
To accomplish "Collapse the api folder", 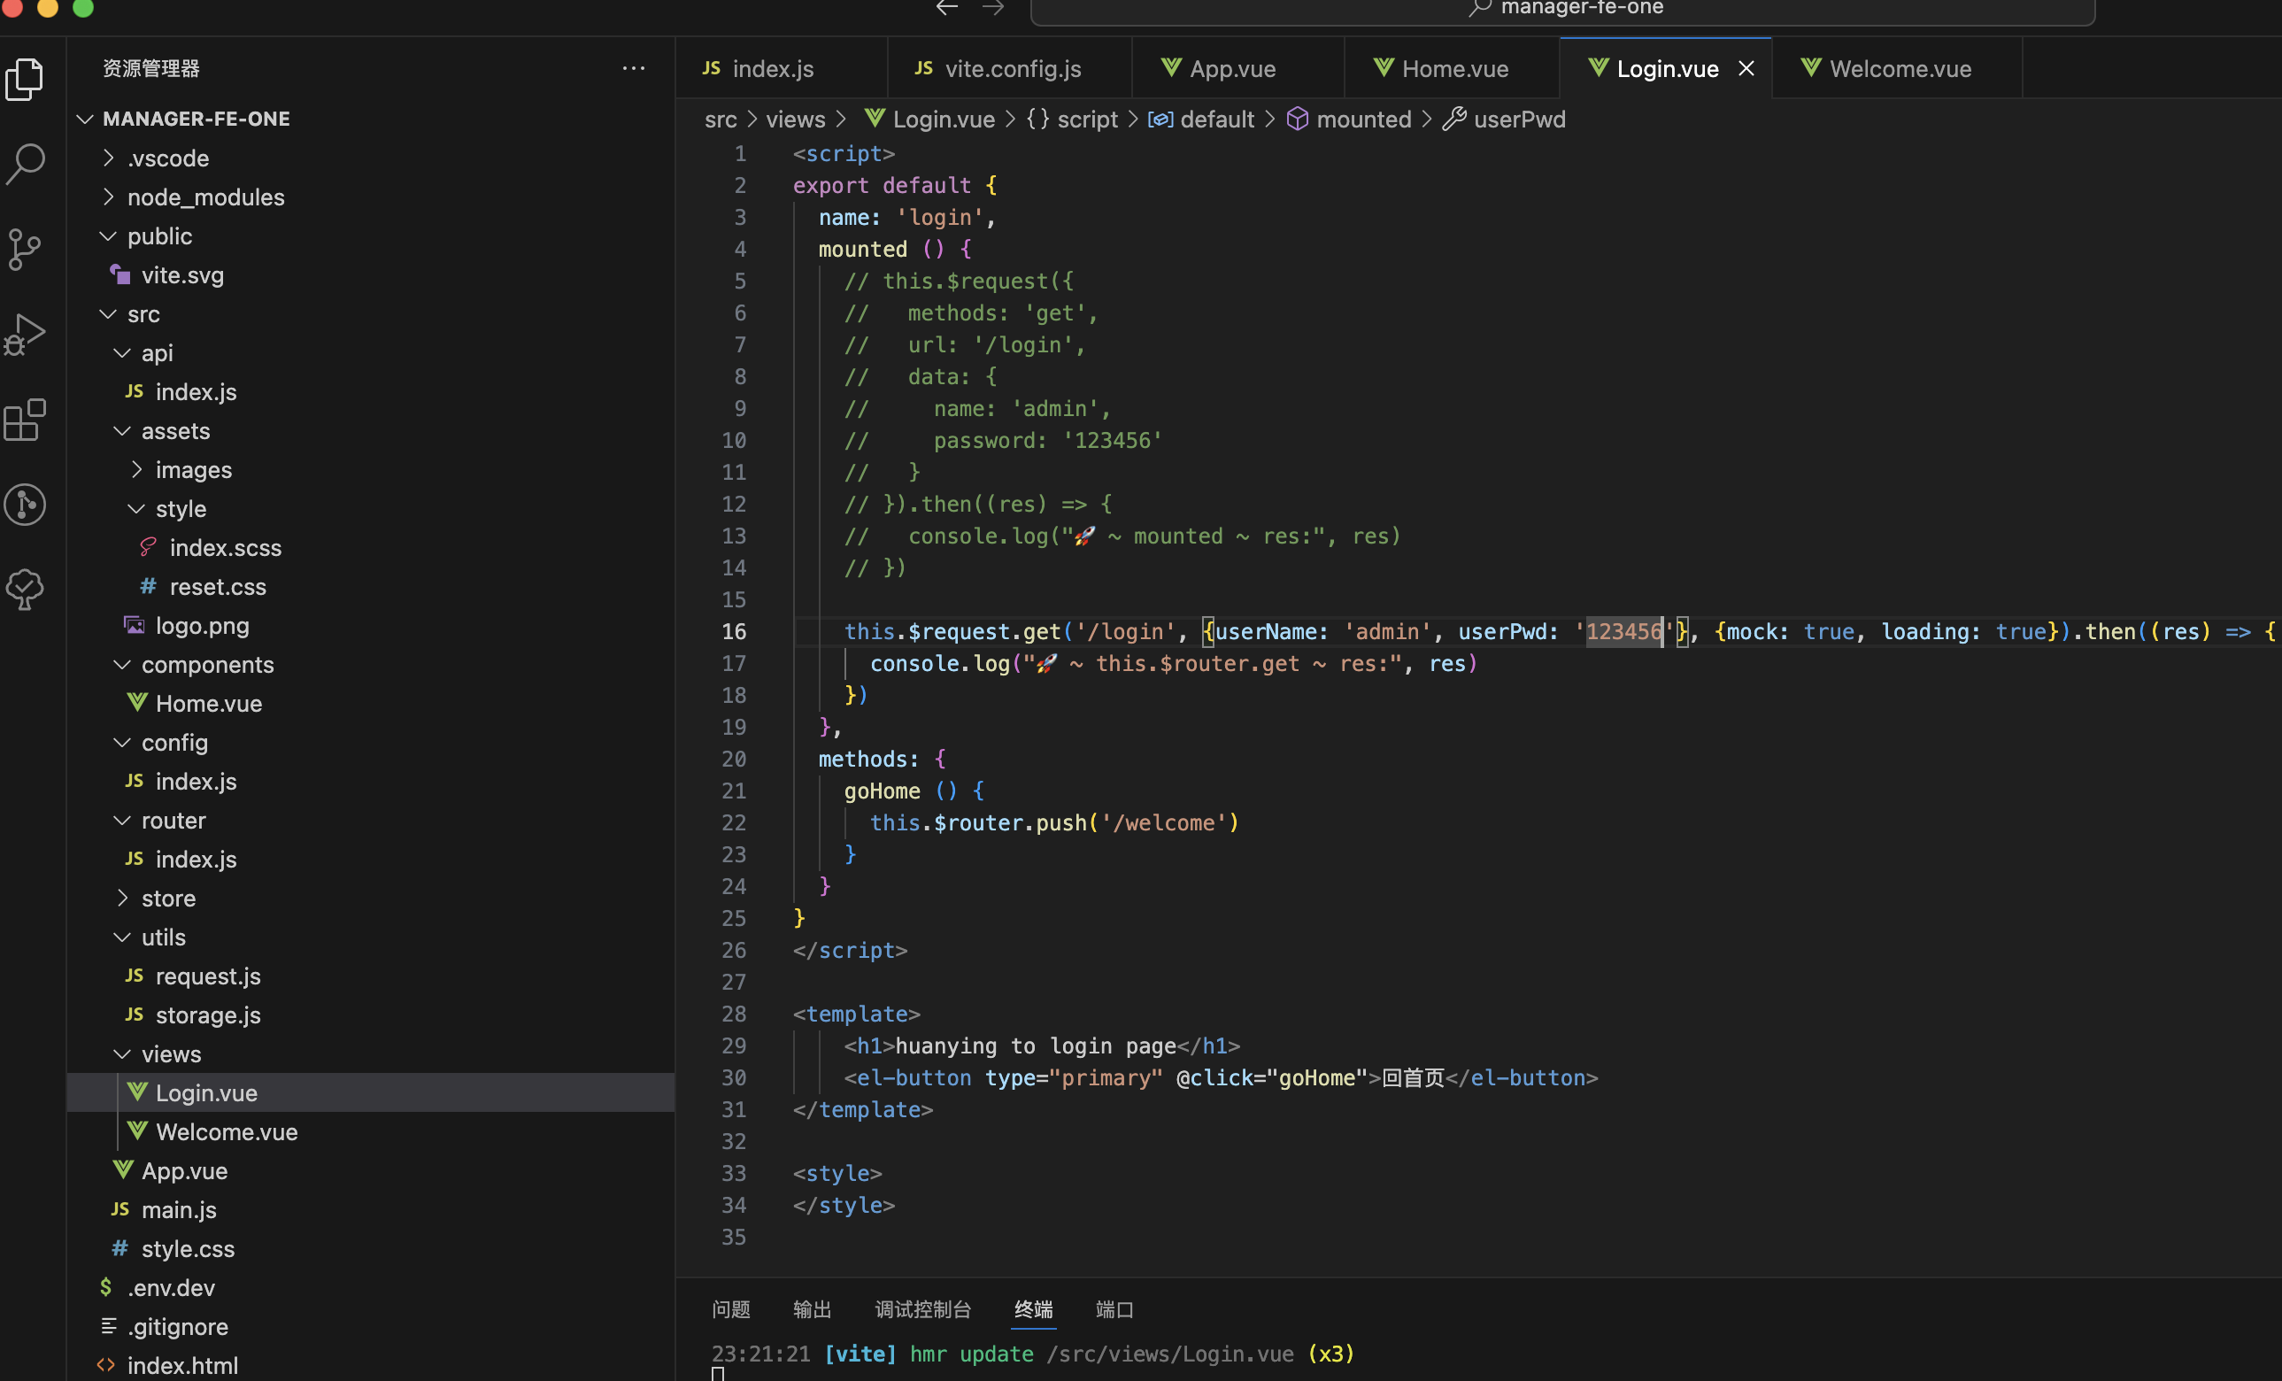I will pyautogui.click(x=371, y=352).
